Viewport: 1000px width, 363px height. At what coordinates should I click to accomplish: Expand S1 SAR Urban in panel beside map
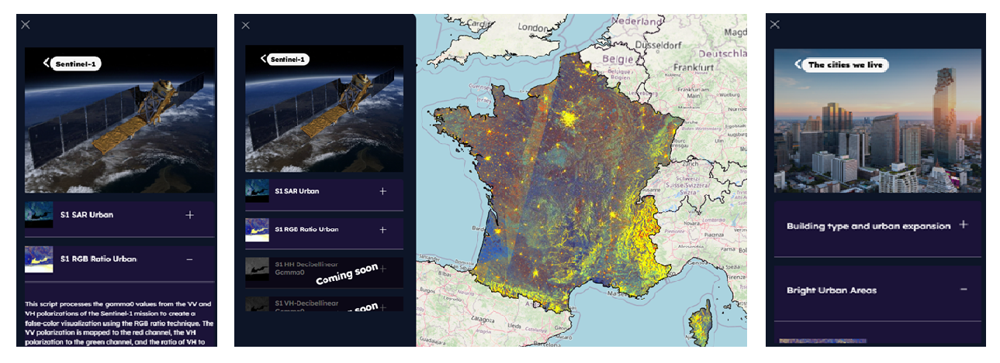pyautogui.click(x=382, y=191)
